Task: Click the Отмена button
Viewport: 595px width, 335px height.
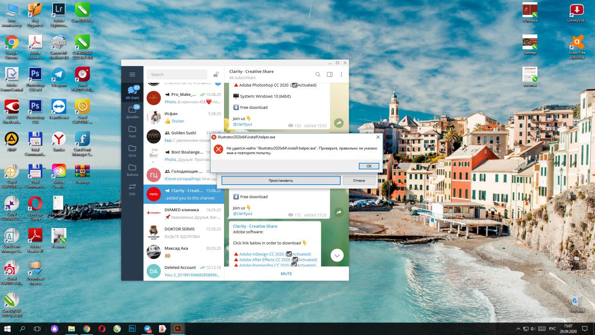Action: 359,180
